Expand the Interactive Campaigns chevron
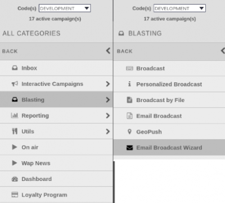This screenshot has width=225, height=203. pos(107,84)
